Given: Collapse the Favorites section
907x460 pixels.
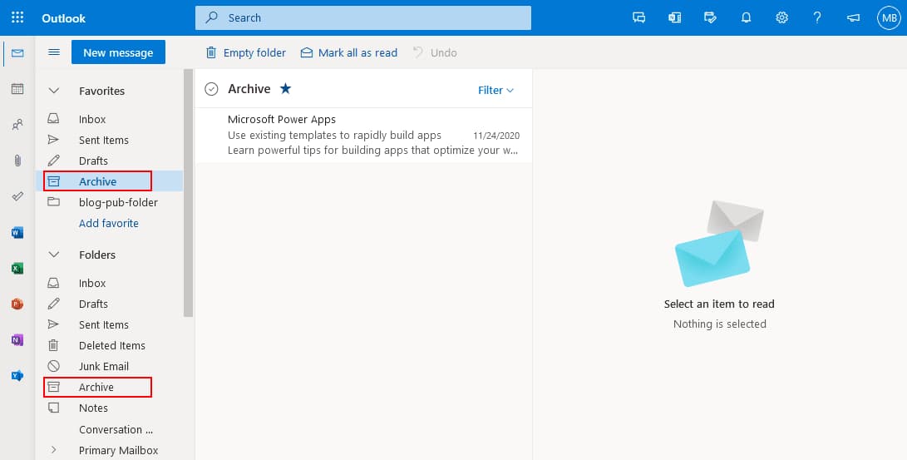Looking at the screenshot, I should pos(55,92).
